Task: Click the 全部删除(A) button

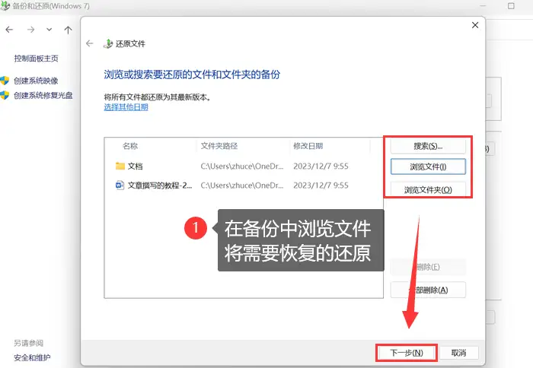Action: tap(428, 290)
